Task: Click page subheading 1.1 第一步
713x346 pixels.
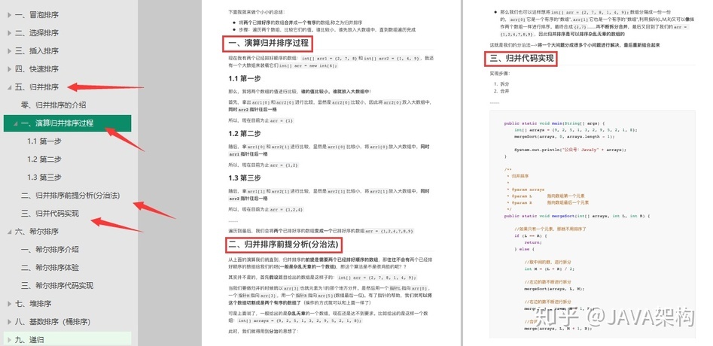Action: click(245, 79)
